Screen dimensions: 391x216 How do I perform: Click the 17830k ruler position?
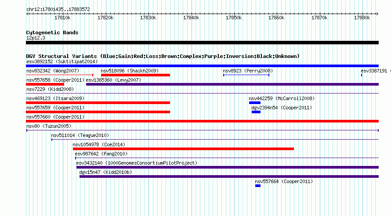click(x=148, y=18)
